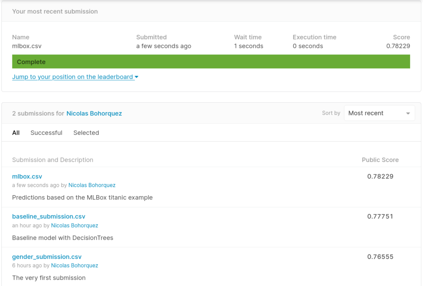Click the green Complete progress bar
The height and width of the screenshot is (286, 423).
pyautogui.click(x=211, y=61)
